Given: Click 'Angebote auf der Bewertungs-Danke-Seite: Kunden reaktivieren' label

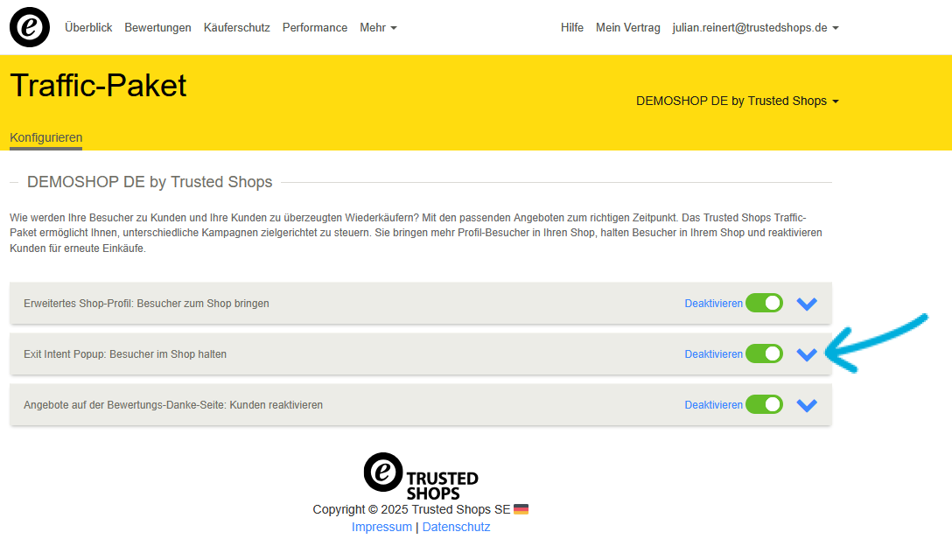Looking at the screenshot, I should tap(173, 405).
